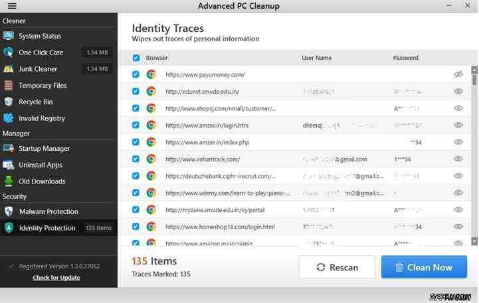Select the Malware Protection shield icon
This screenshot has height=303, width=479.
tap(9, 211)
